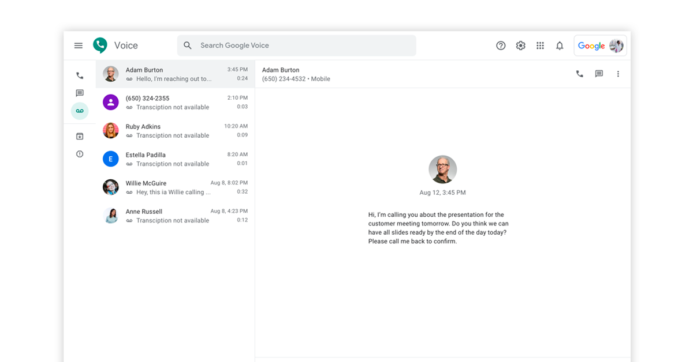
Task: Open the Calls tab in sidebar
Action: pyautogui.click(x=80, y=76)
